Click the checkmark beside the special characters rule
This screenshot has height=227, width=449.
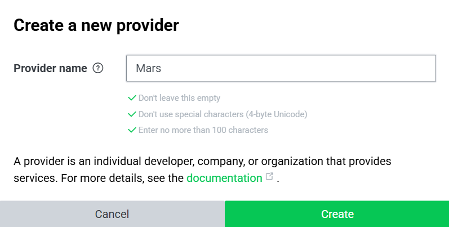(x=132, y=114)
